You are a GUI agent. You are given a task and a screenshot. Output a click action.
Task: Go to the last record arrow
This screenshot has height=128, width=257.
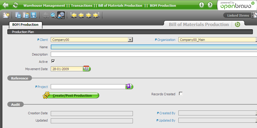pos(96,15)
